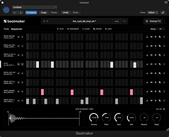Click the Pitch knob
169x137 pixels.
[106, 118]
